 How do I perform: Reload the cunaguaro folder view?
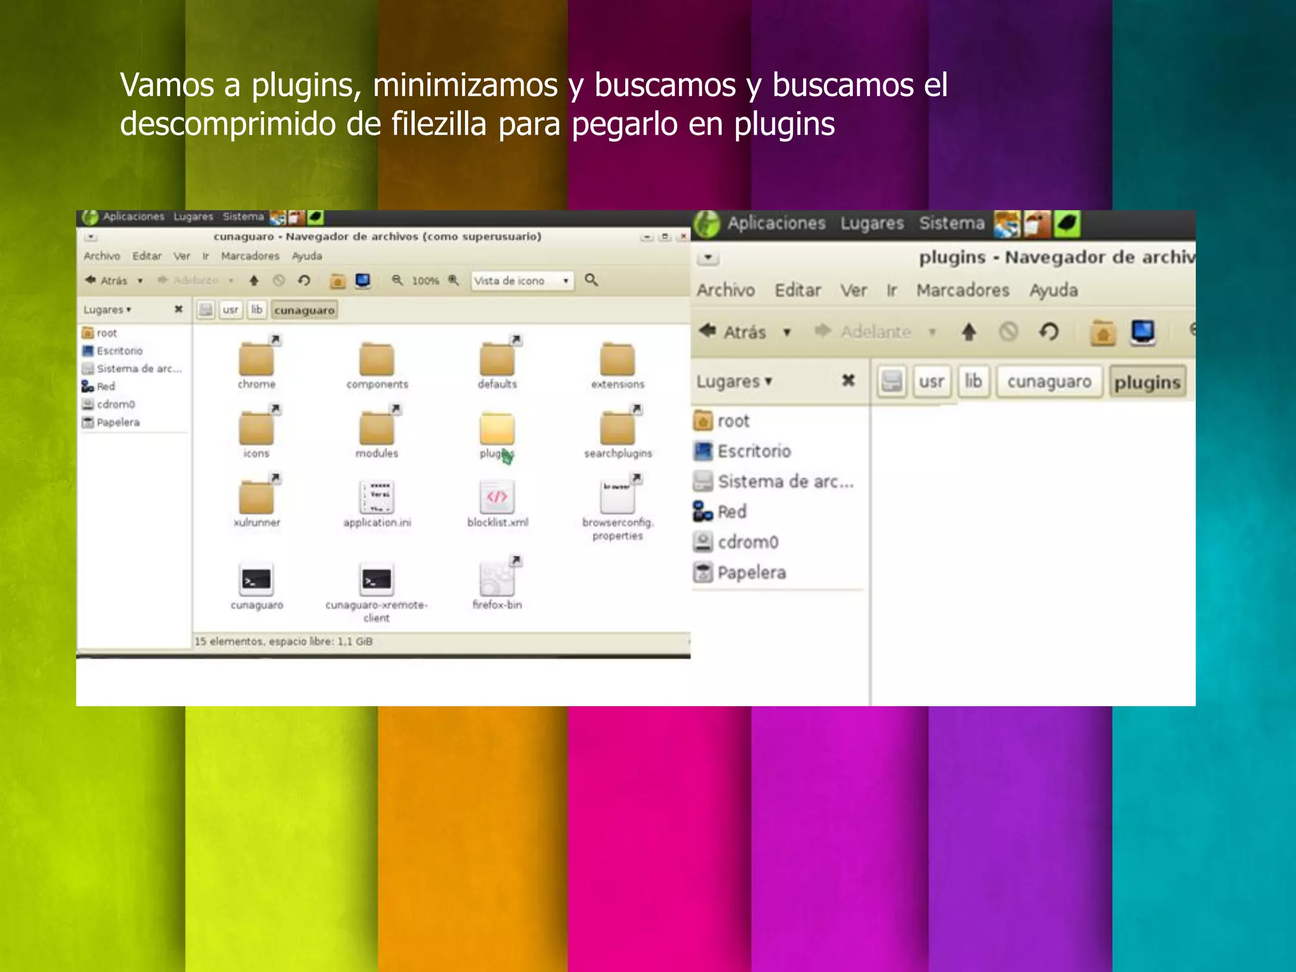click(304, 280)
